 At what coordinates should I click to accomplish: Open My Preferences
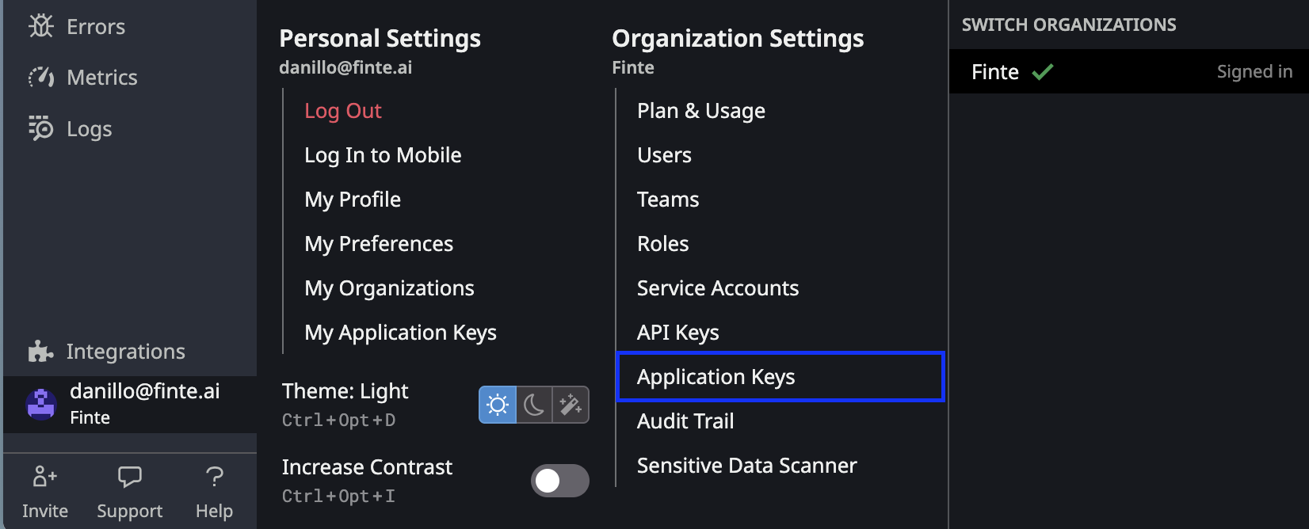[379, 244]
